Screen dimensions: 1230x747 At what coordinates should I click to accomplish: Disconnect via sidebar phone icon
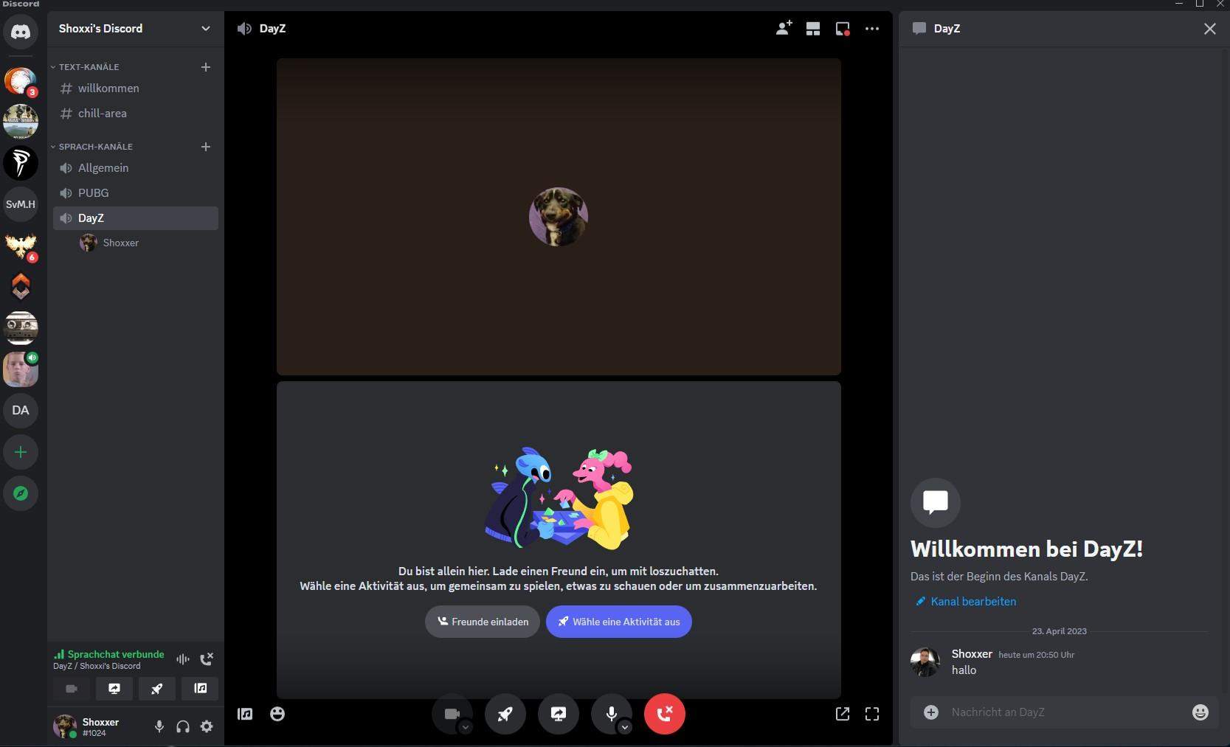pyautogui.click(x=207, y=659)
